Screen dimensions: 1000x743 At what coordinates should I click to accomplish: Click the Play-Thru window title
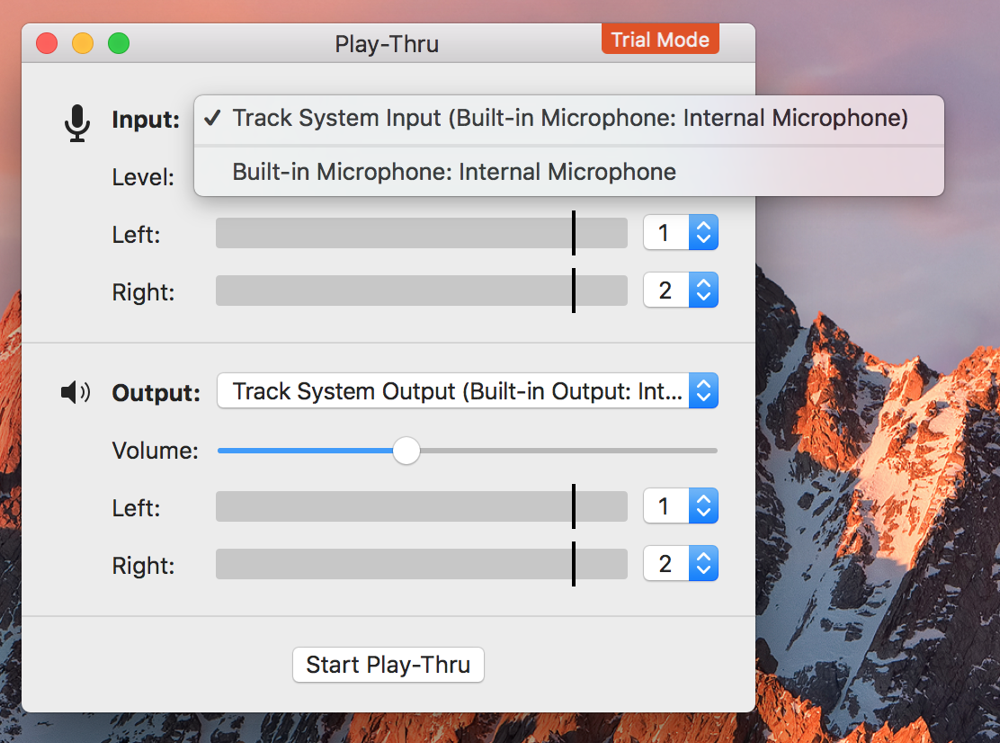(x=387, y=44)
